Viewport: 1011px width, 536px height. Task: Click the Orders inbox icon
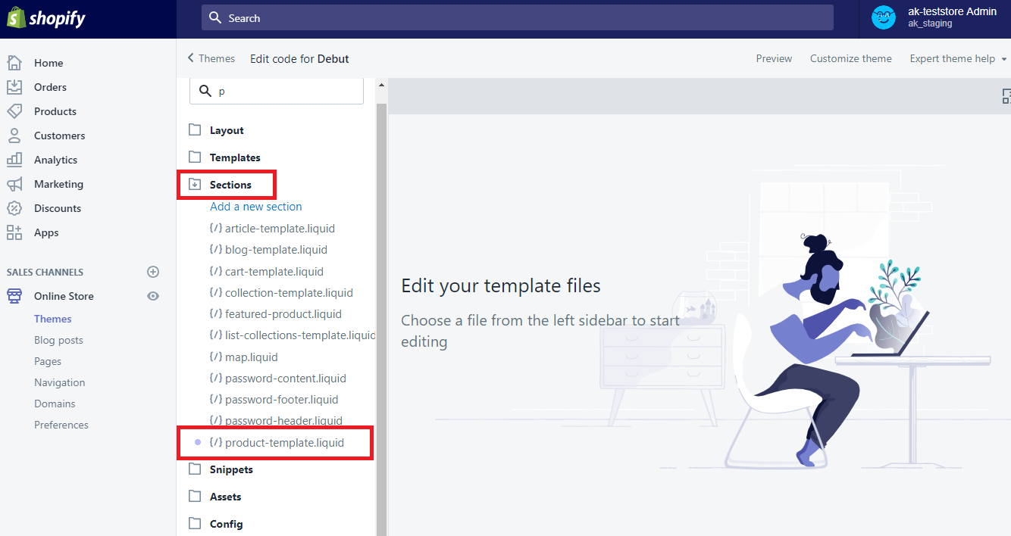[x=14, y=87]
